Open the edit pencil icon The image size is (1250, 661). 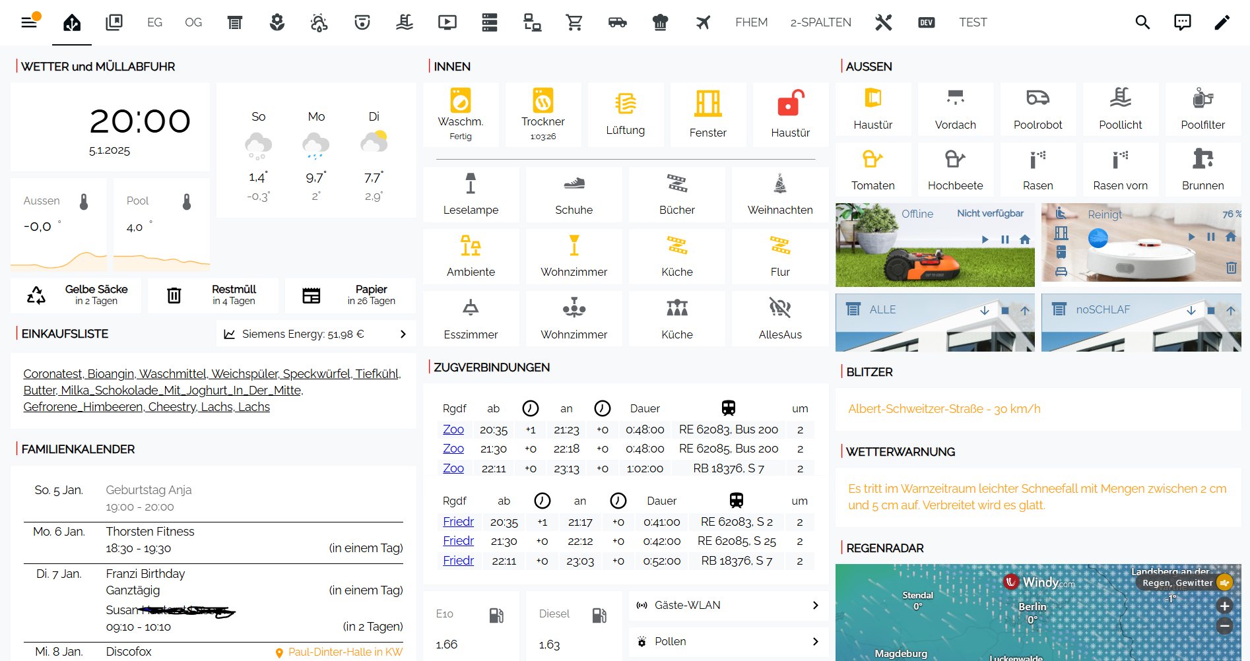pos(1222,22)
